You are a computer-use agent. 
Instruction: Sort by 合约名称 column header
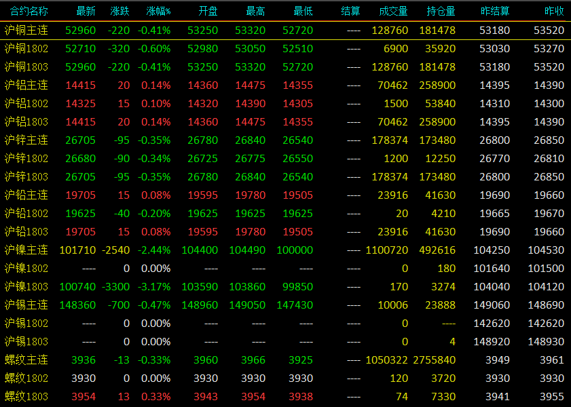29,12
